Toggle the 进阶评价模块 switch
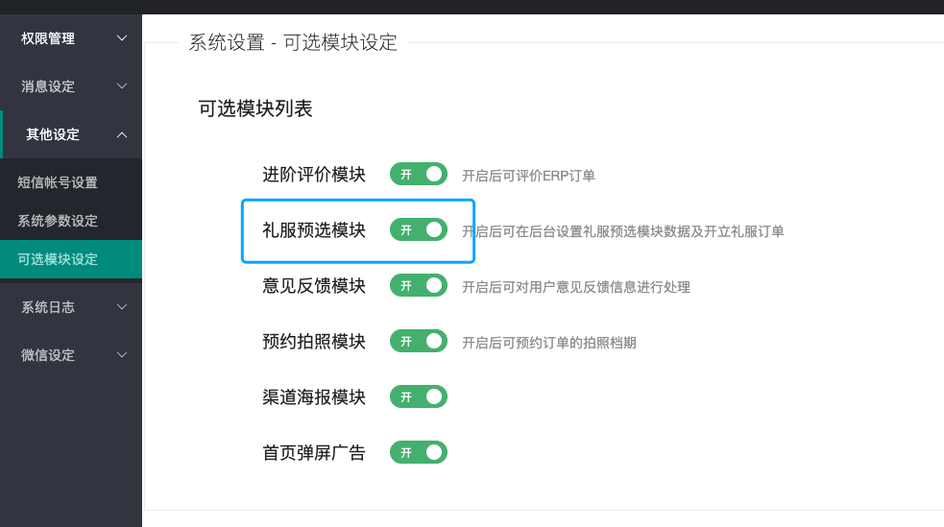This screenshot has height=527, width=944. pos(419,174)
